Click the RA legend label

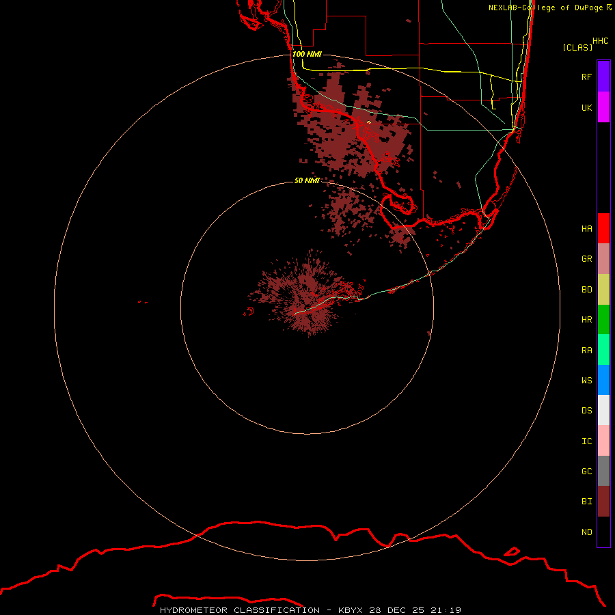click(x=586, y=350)
